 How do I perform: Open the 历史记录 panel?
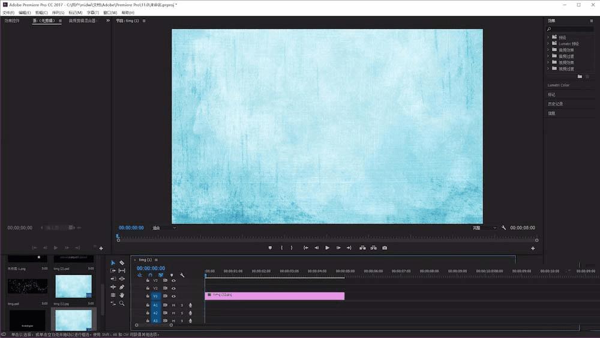(x=555, y=104)
